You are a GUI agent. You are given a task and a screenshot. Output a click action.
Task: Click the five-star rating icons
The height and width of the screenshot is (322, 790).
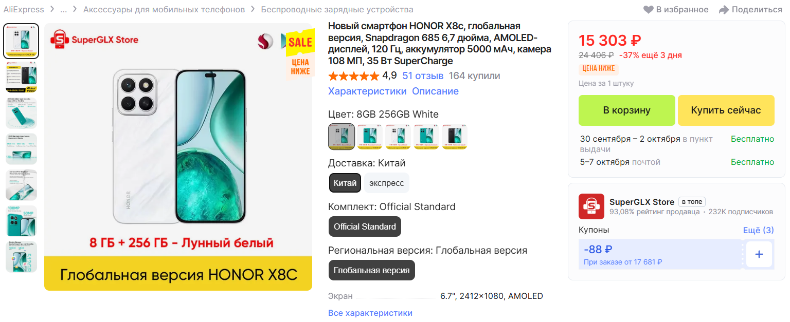pos(353,76)
